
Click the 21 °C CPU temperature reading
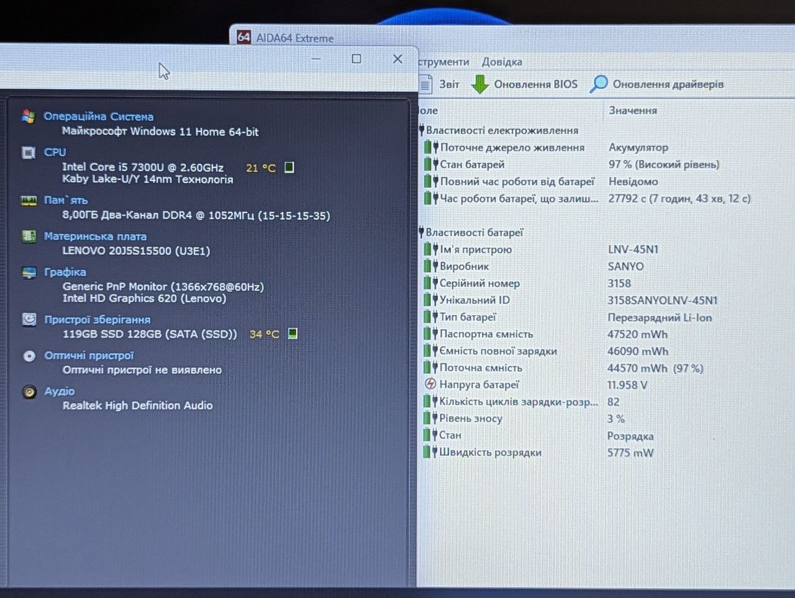coord(261,168)
